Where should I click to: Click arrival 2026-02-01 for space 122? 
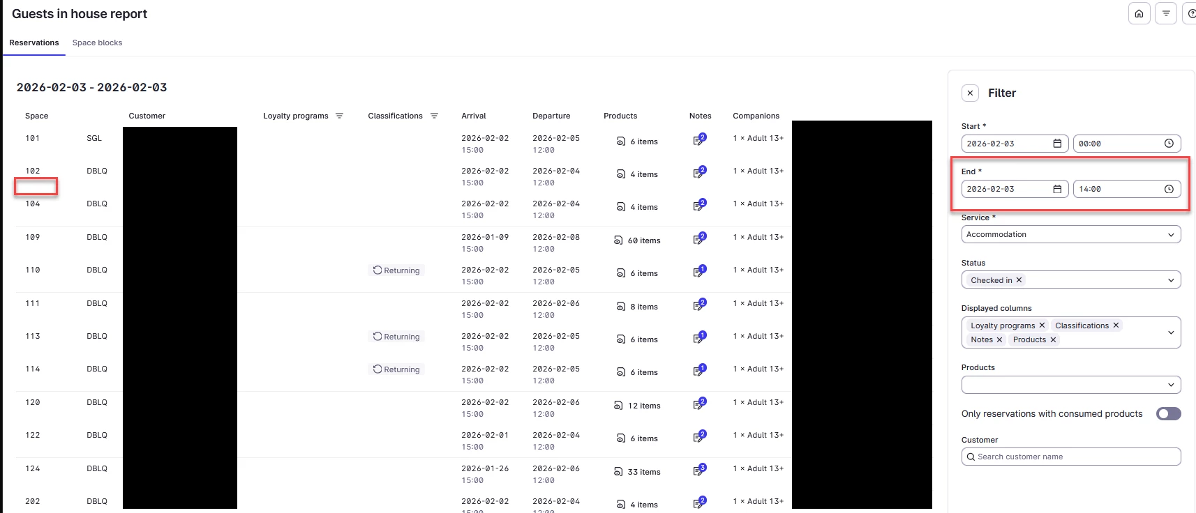point(485,435)
